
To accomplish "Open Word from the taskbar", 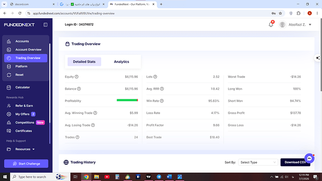I will (x=169, y=177).
